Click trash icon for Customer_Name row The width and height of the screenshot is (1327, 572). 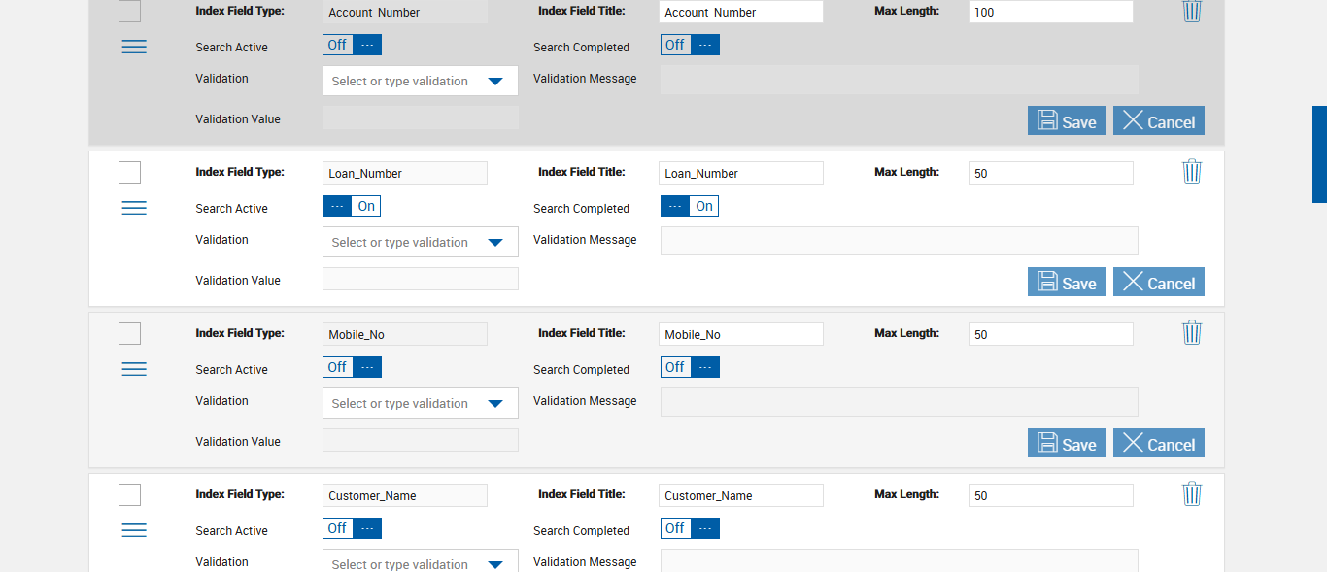[1192, 494]
